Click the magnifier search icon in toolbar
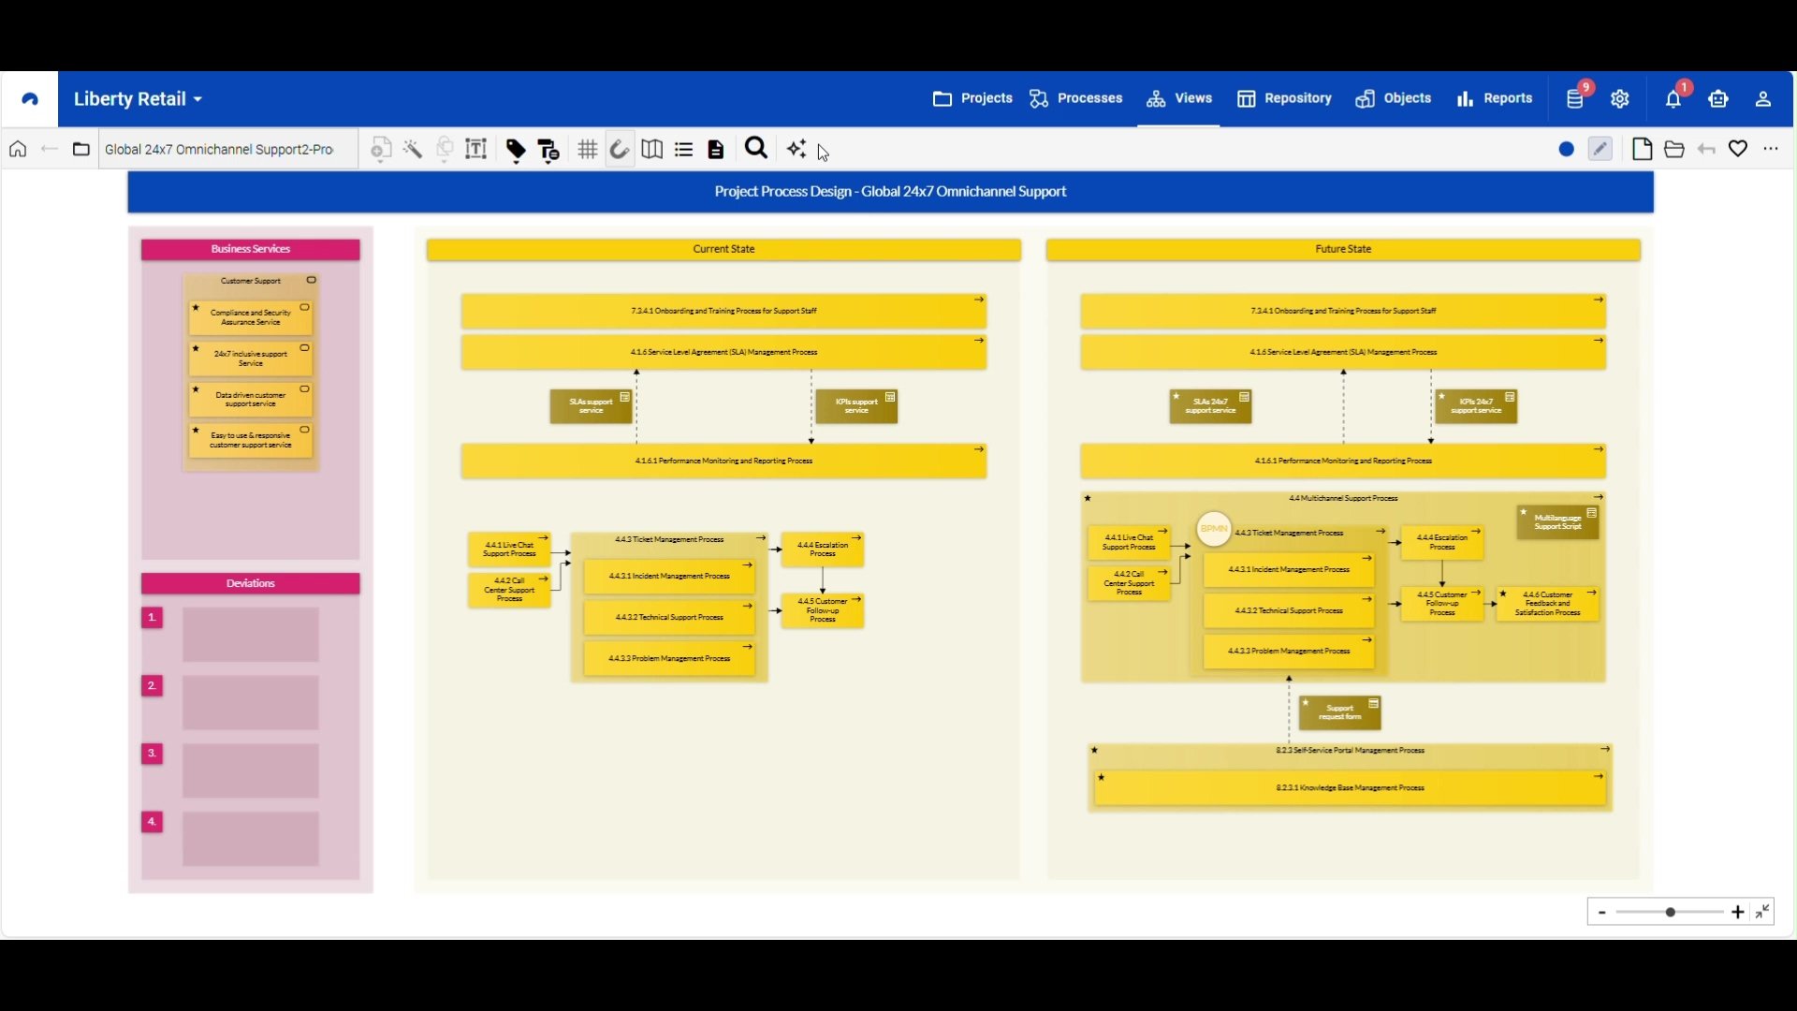 point(756,149)
